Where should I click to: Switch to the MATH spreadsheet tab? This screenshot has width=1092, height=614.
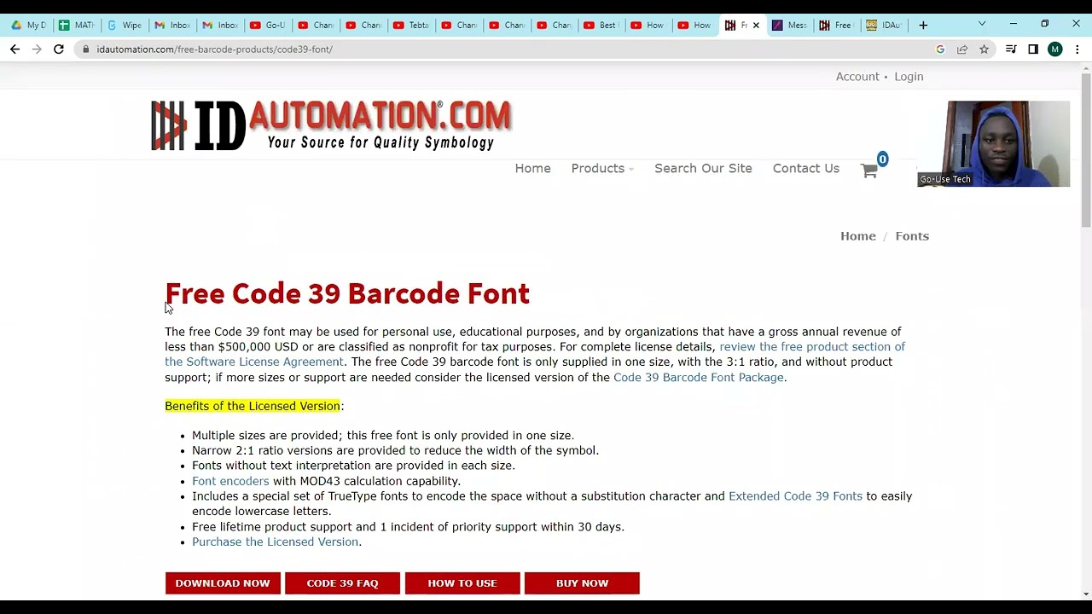76,25
